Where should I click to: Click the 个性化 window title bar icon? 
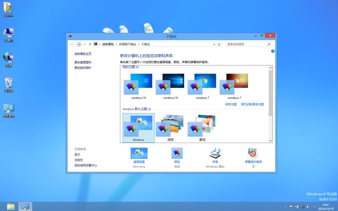[70, 36]
